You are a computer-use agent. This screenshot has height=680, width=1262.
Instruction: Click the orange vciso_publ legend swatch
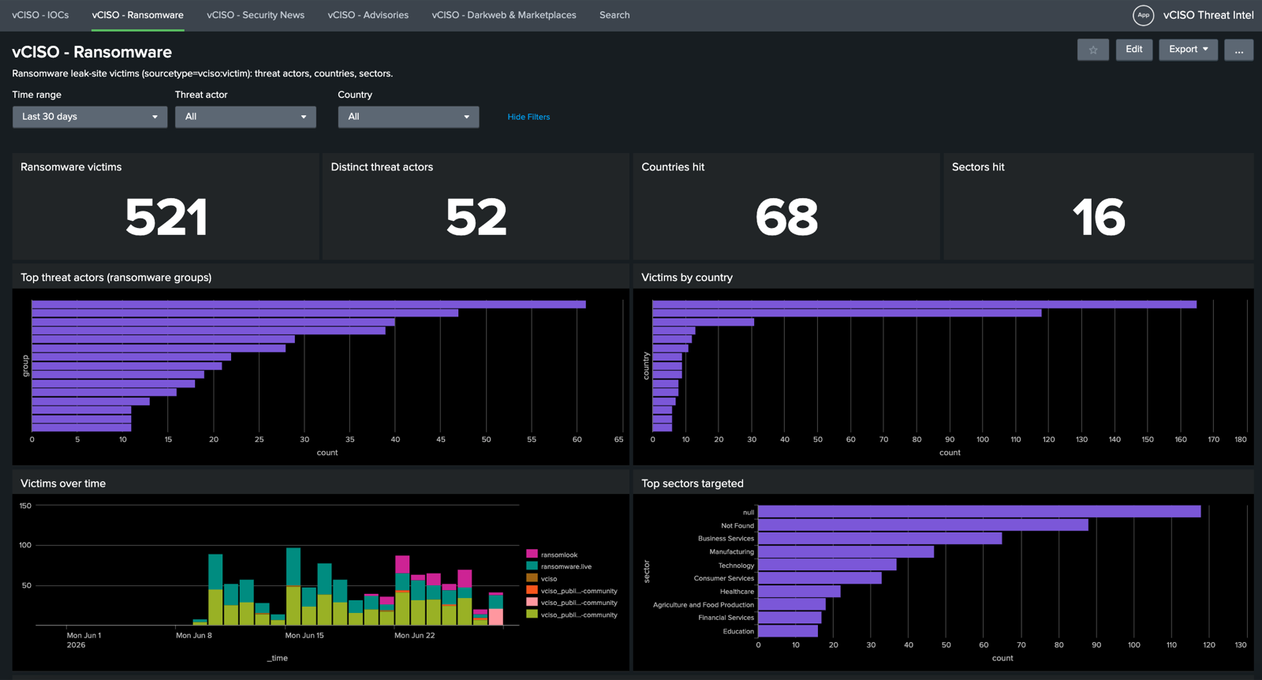tap(532, 590)
